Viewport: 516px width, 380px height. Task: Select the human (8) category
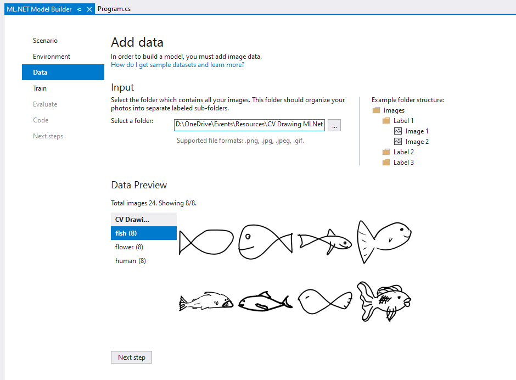coord(130,261)
